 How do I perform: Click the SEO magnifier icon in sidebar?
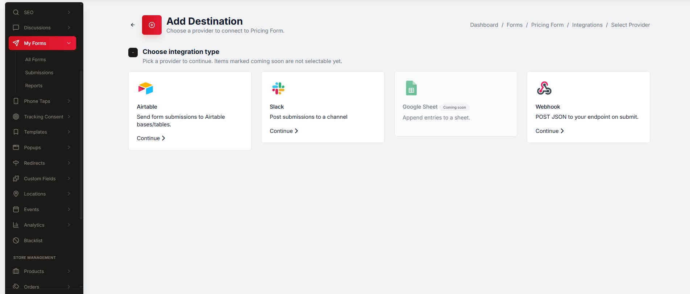pos(16,12)
